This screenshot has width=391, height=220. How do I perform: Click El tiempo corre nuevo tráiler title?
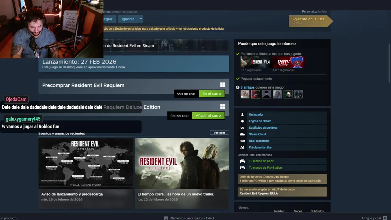tap(176, 194)
